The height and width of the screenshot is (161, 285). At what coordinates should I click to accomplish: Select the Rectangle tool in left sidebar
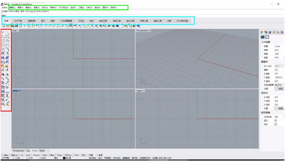pos(7,45)
